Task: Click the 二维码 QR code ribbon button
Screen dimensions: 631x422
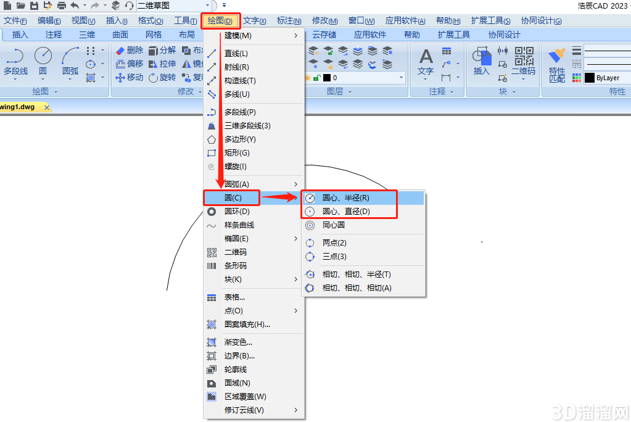Action: click(524, 63)
